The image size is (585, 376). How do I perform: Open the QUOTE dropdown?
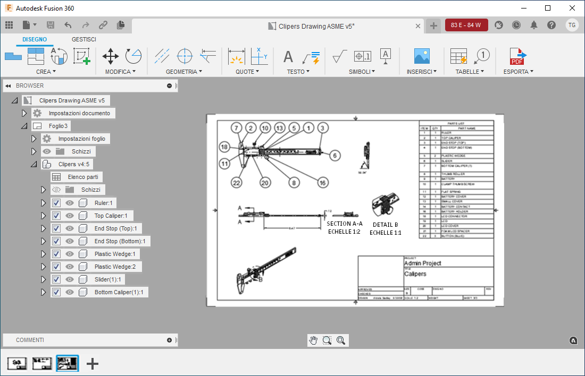tap(247, 72)
